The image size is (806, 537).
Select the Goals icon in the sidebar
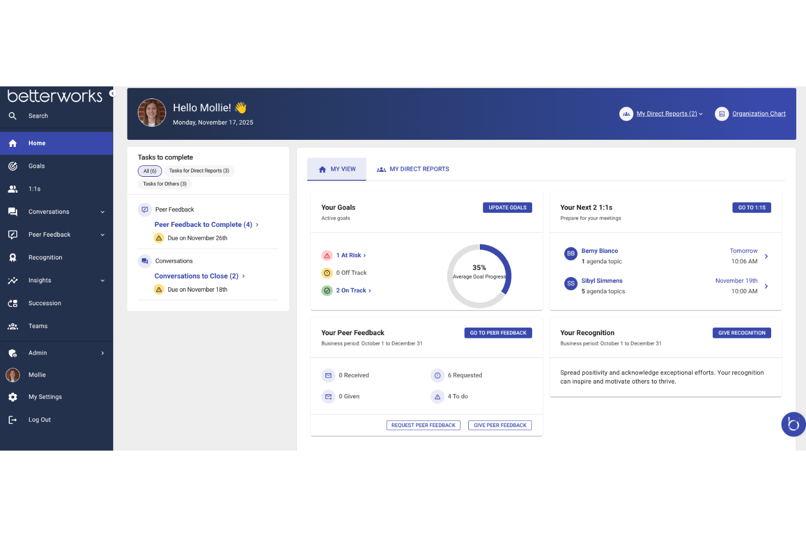point(13,166)
